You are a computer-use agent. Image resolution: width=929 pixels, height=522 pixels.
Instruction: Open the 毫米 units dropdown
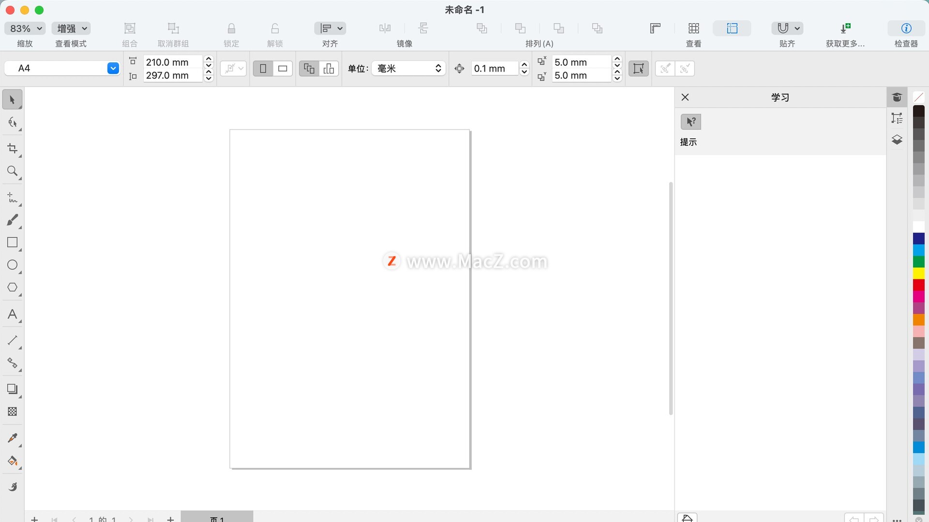[x=409, y=69]
